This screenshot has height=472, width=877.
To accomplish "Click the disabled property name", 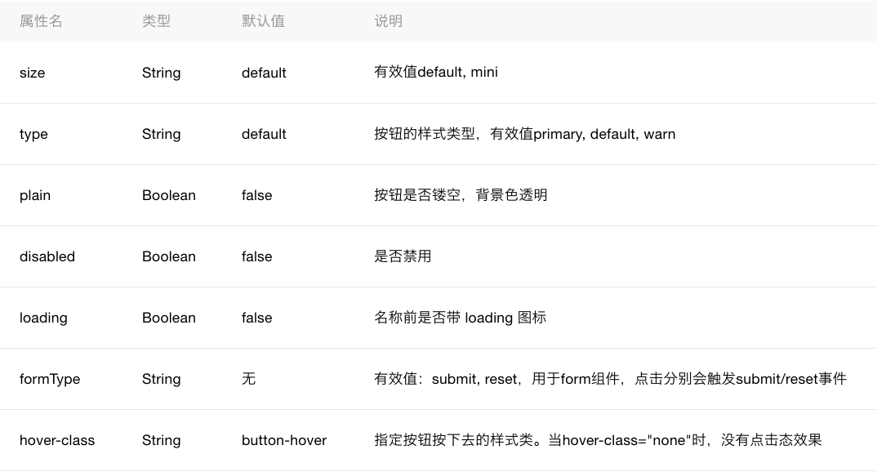I will (47, 256).
